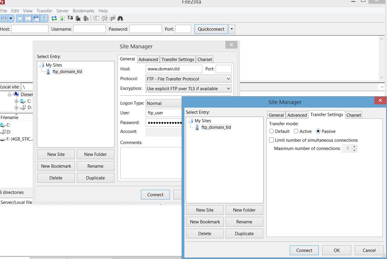The height and width of the screenshot is (259, 387).
Task: Click the Dieser computer icon in local tree
Action: pos(16,94)
